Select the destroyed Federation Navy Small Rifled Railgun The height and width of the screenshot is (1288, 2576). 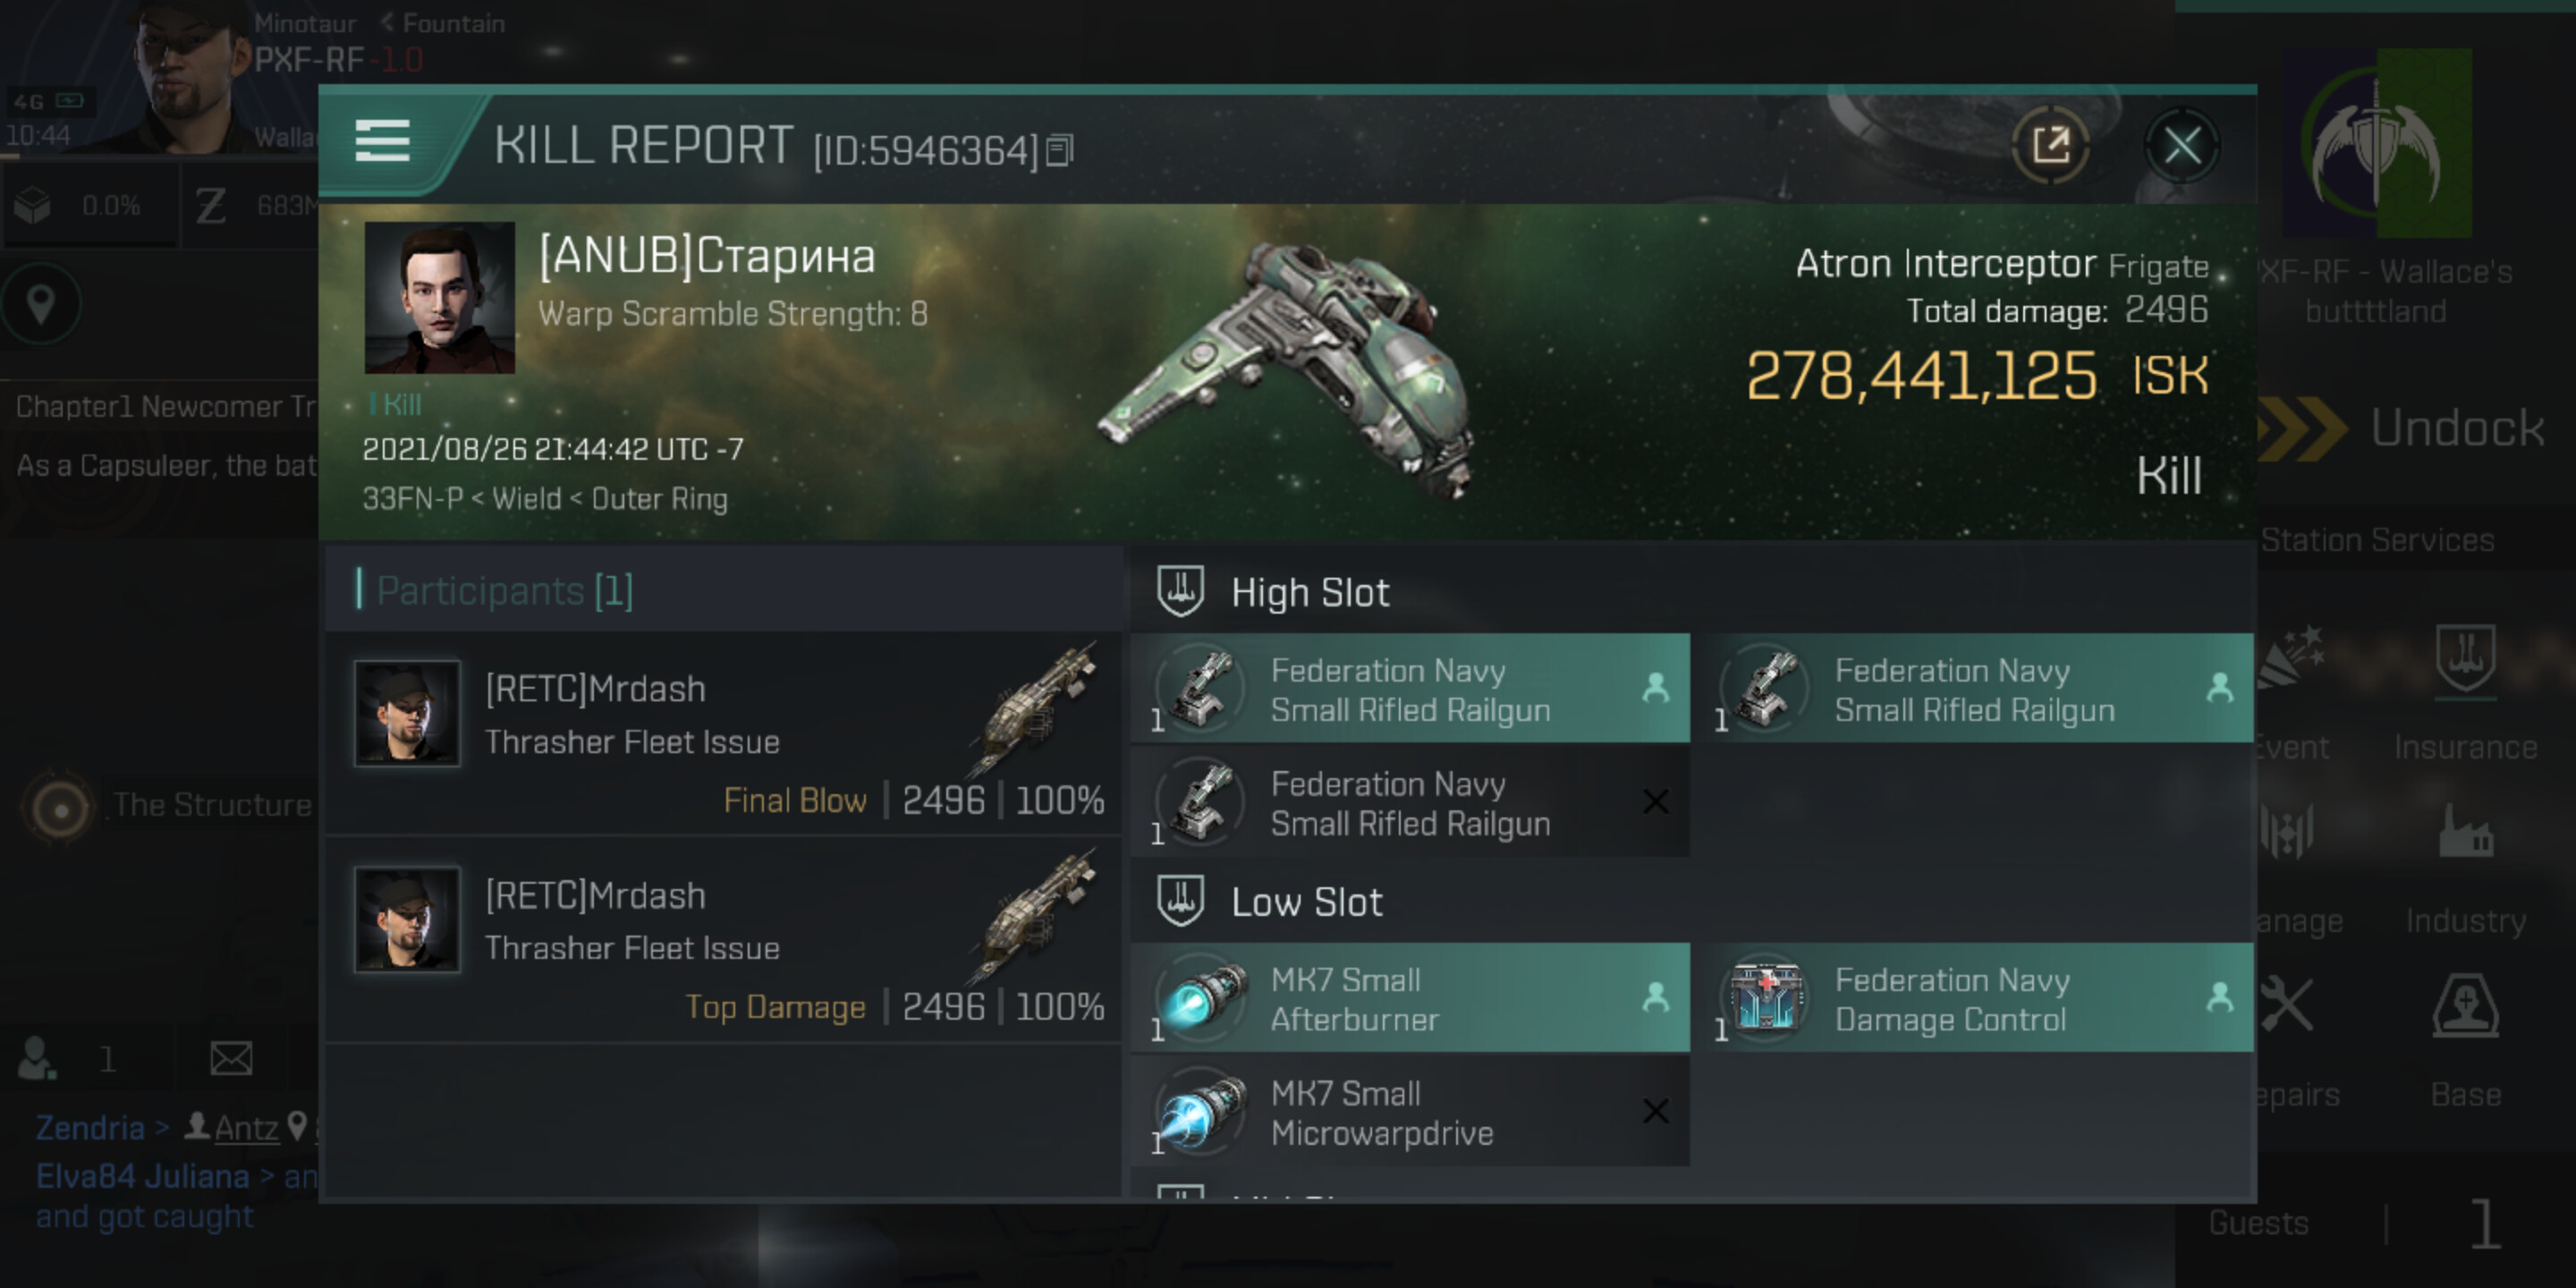tap(1409, 803)
